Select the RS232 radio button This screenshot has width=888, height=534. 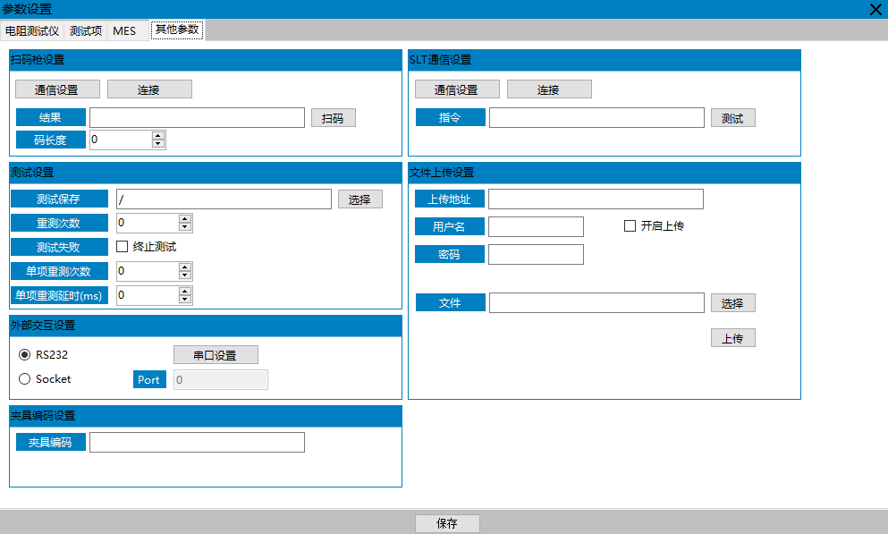24,354
